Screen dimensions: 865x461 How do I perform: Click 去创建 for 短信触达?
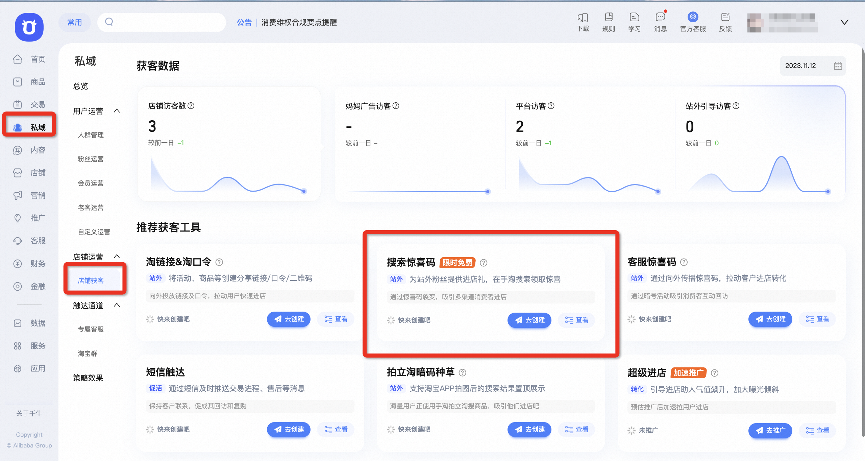point(289,429)
